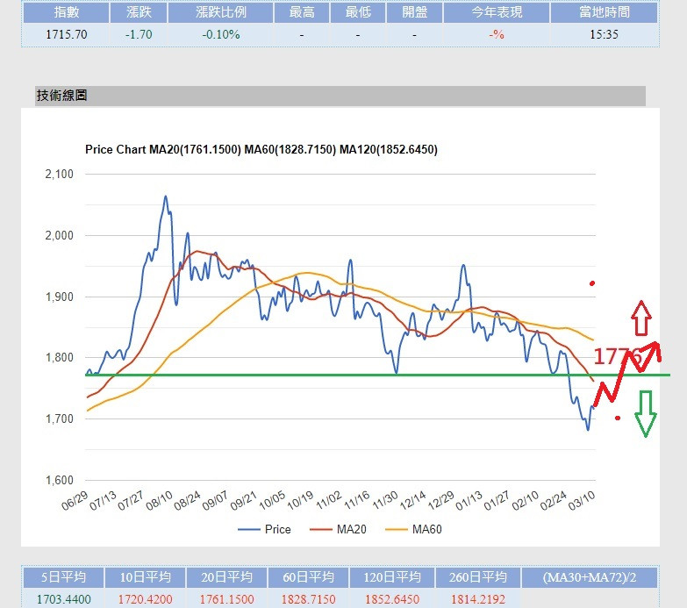The width and height of the screenshot is (687, 608).
Task: Click the 今年表現 column header
Action: click(x=497, y=11)
